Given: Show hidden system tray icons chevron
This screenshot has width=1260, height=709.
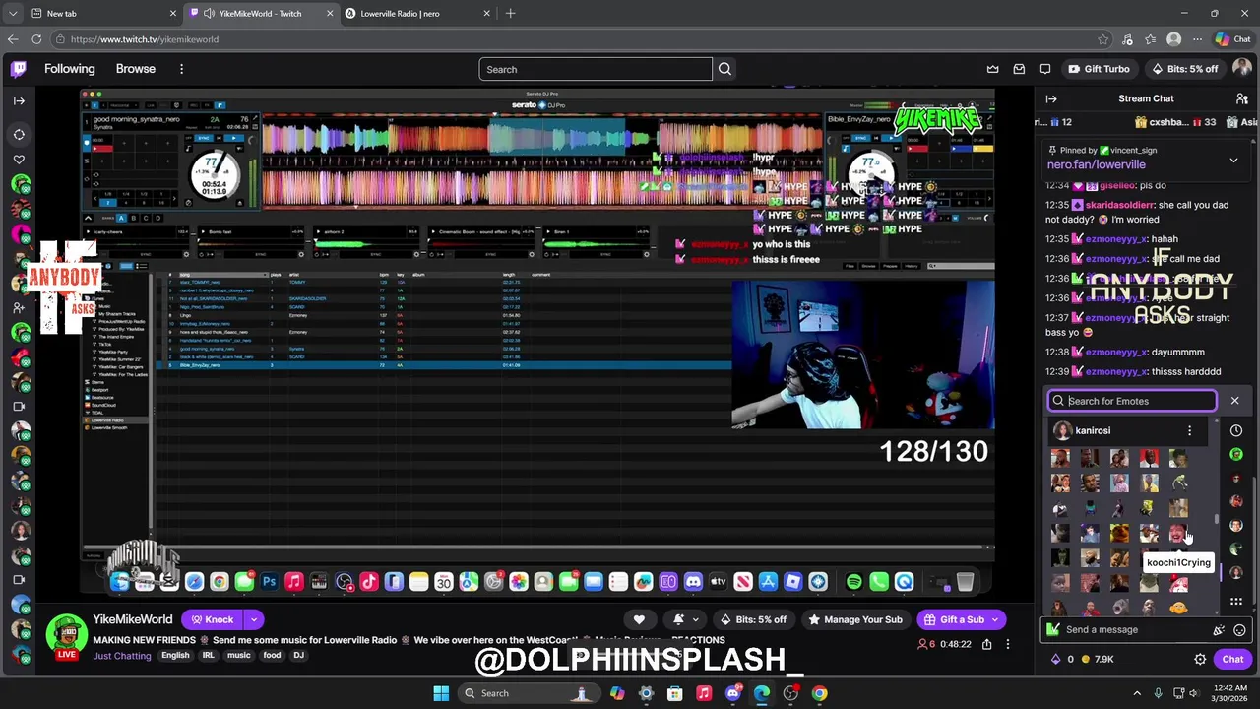Looking at the screenshot, I should (x=1137, y=693).
